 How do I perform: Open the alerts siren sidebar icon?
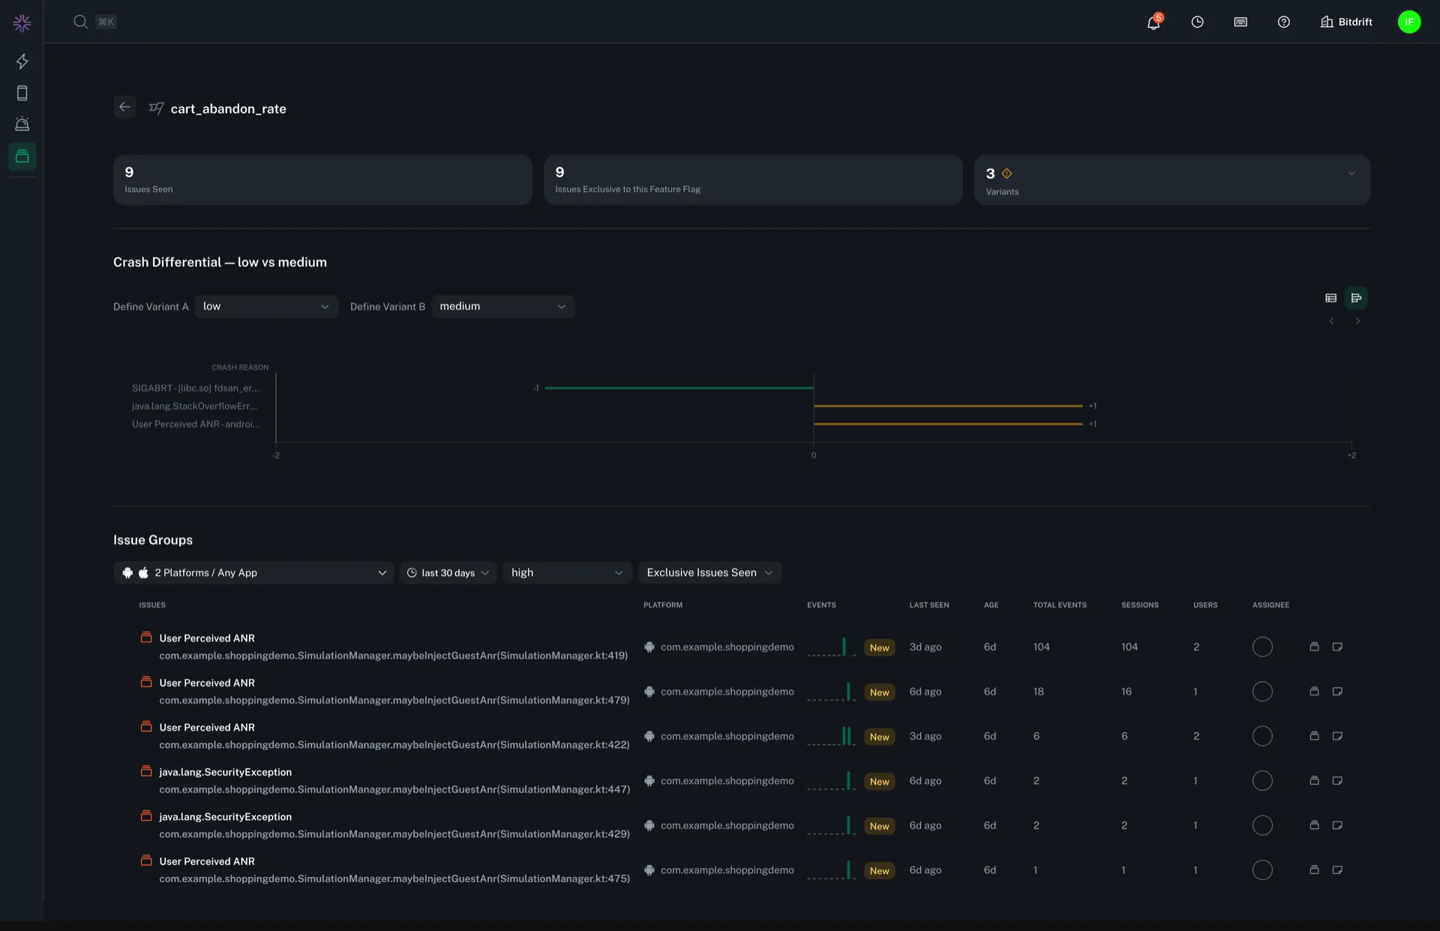click(x=22, y=125)
